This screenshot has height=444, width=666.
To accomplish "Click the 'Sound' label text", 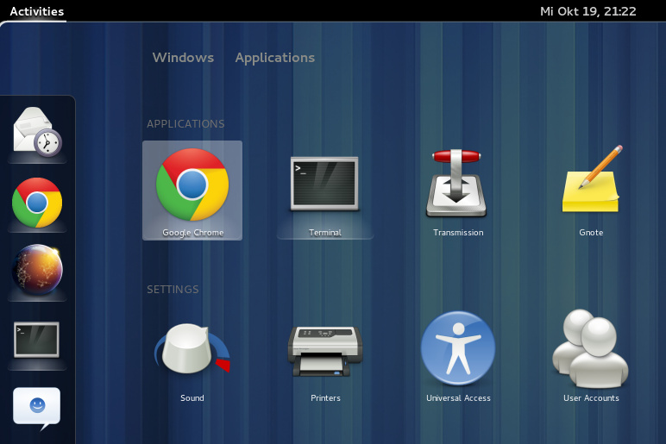I will coord(192,398).
